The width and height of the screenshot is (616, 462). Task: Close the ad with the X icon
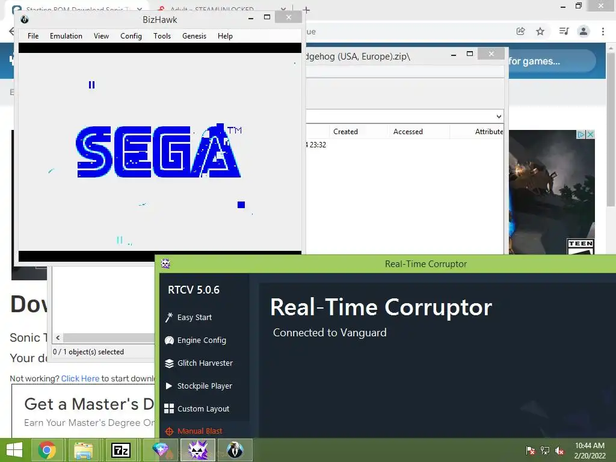pyautogui.click(x=590, y=134)
